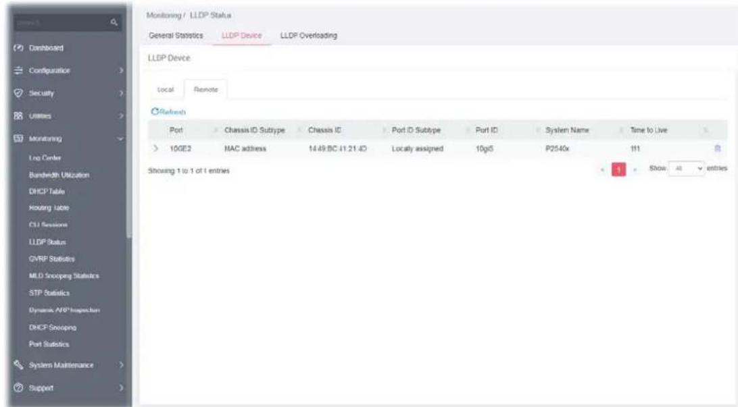738x407 pixels.
Task: Click the previous page arrow
Action: (x=603, y=169)
